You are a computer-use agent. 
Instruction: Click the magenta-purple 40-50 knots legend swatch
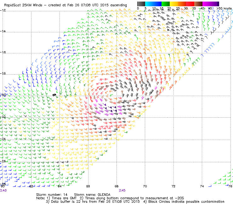[211, 4]
